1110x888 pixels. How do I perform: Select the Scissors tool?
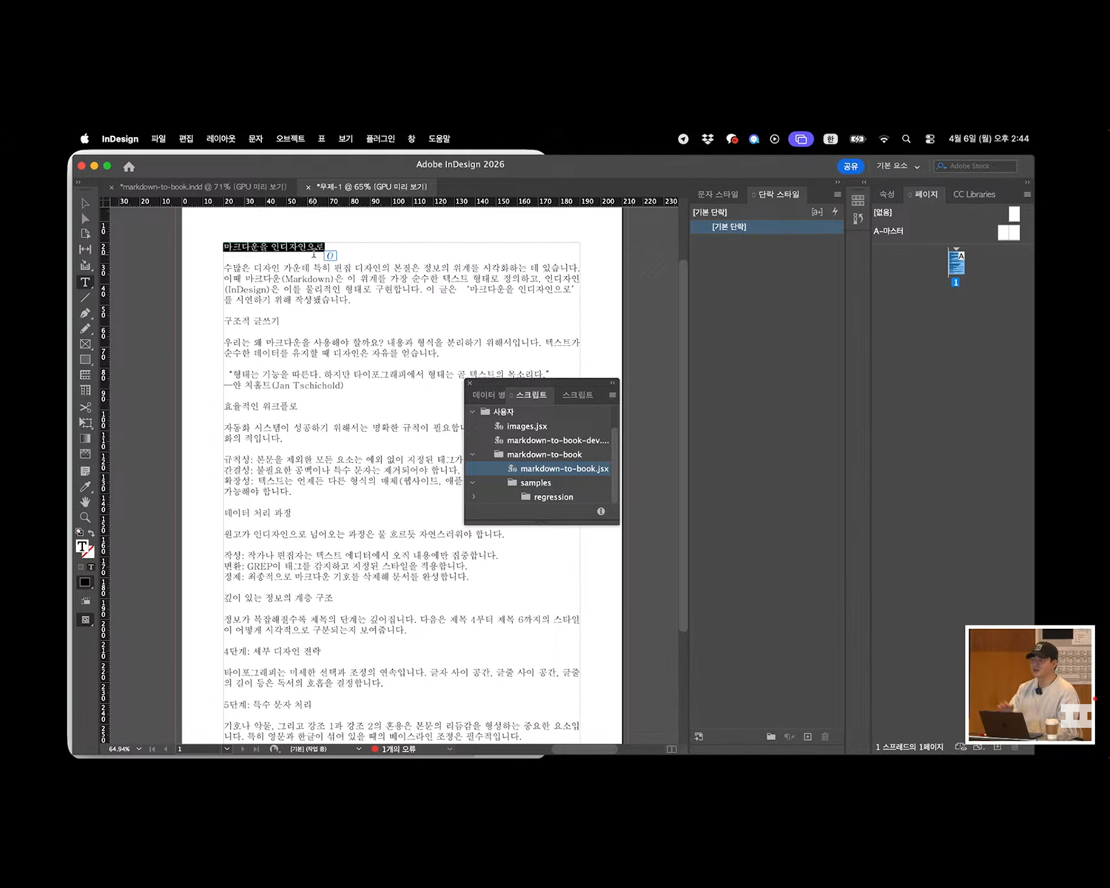click(x=85, y=407)
